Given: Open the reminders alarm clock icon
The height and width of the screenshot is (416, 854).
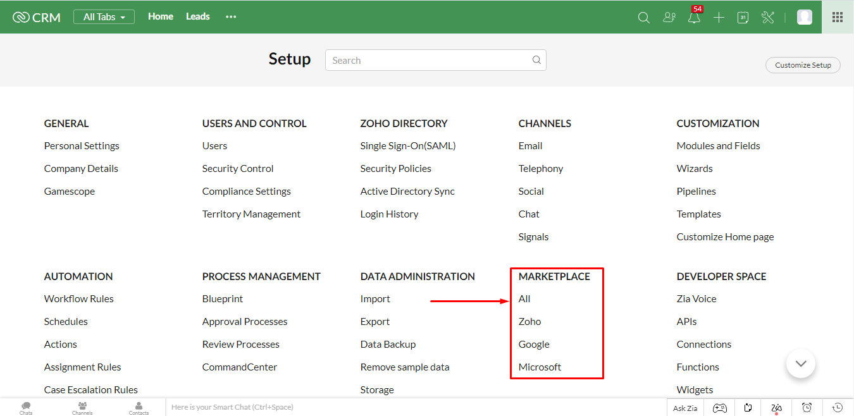Looking at the screenshot, I should pyautogui.click(x=807, y=408).
